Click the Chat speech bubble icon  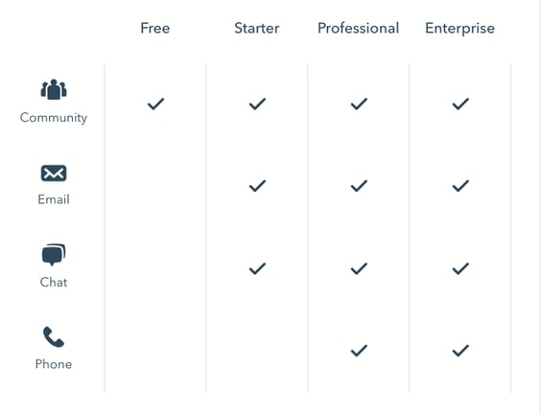(54, 255)
